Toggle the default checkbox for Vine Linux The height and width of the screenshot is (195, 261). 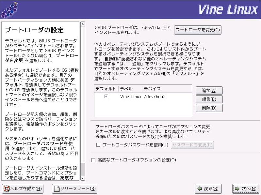point(106,96)
